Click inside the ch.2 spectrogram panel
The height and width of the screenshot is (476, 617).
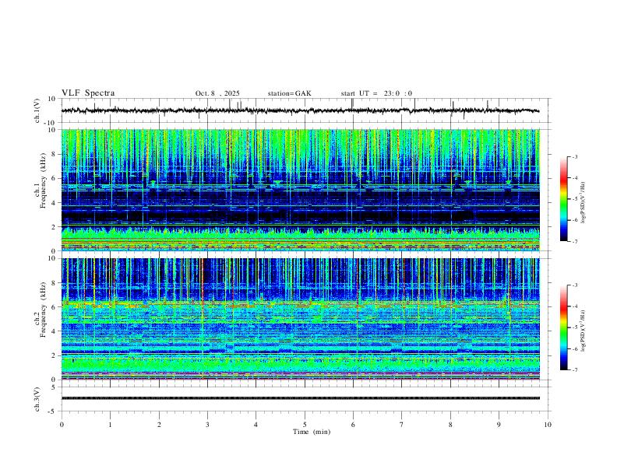300,319
